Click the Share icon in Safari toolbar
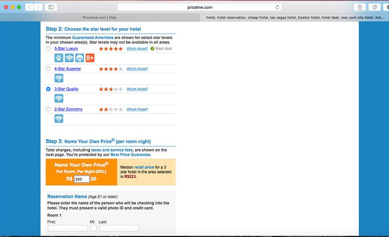Screen dimensions: 389x237 pyautogui.click(x=359, y=7)
